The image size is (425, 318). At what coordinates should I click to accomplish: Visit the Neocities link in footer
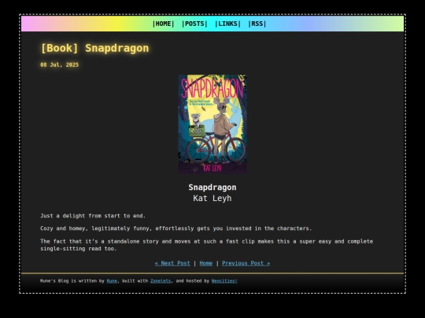224,281
